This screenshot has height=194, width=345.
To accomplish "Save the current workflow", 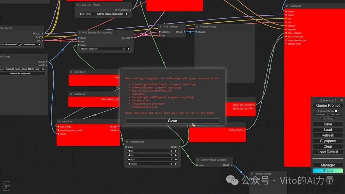I will click(x=328, y=124).
